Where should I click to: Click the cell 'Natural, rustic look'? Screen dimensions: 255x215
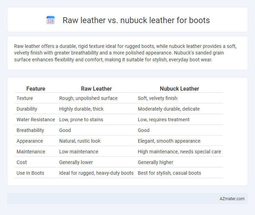(80, 141)
